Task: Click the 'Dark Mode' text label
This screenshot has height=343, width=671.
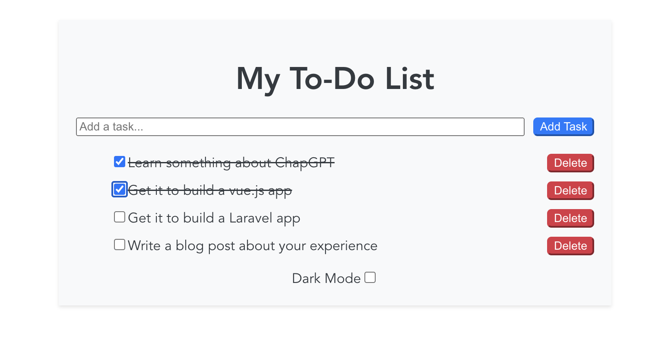Action: coord(326,278)
